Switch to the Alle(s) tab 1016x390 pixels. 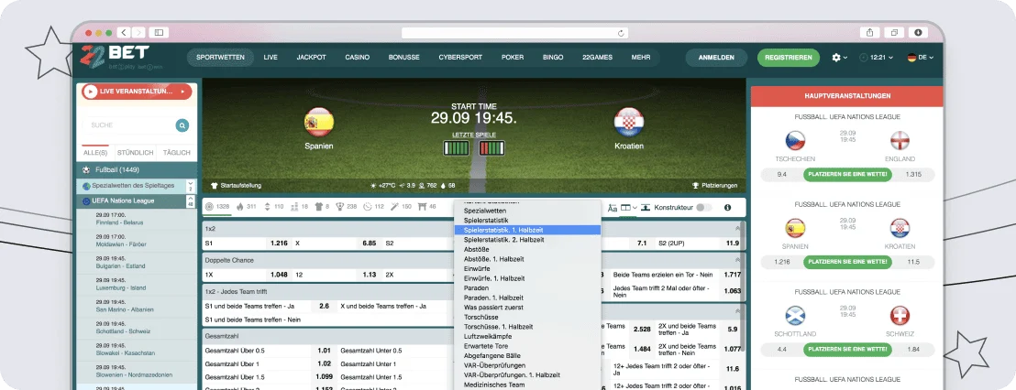pyautogui.click(x=96, y=153)
